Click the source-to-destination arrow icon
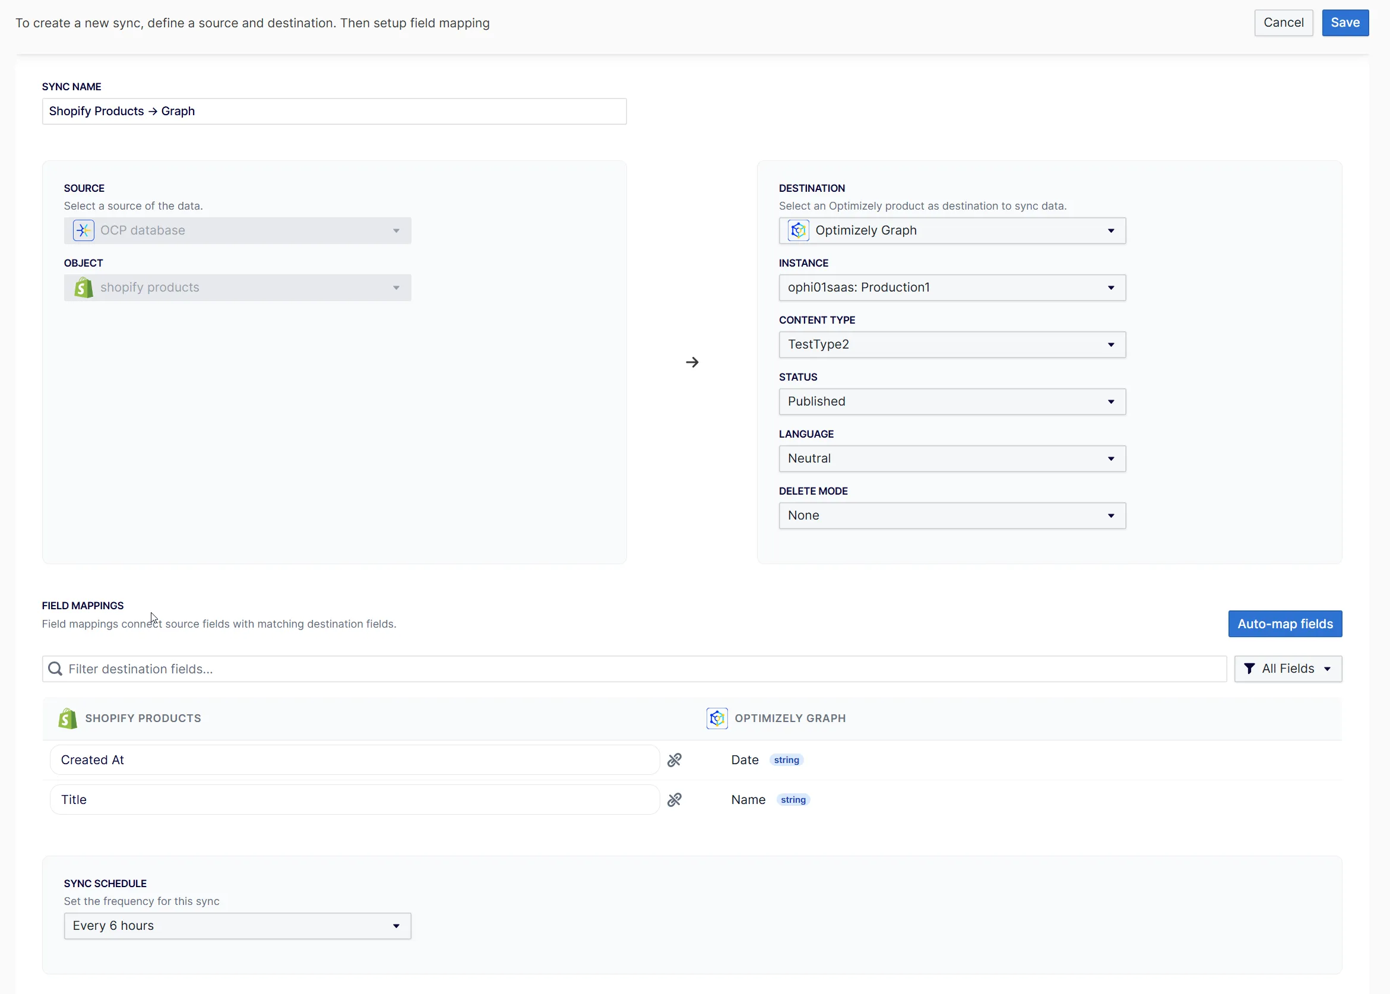This screenshot has height=994, width=1390. pos(692,362)
